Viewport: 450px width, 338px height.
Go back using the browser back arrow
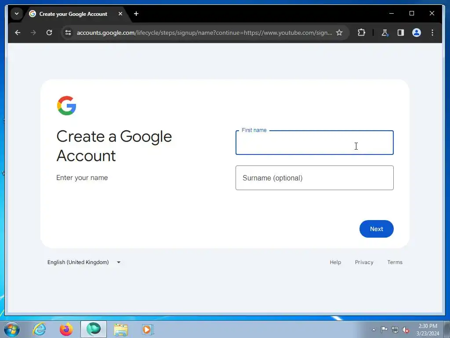pos(18,33)
